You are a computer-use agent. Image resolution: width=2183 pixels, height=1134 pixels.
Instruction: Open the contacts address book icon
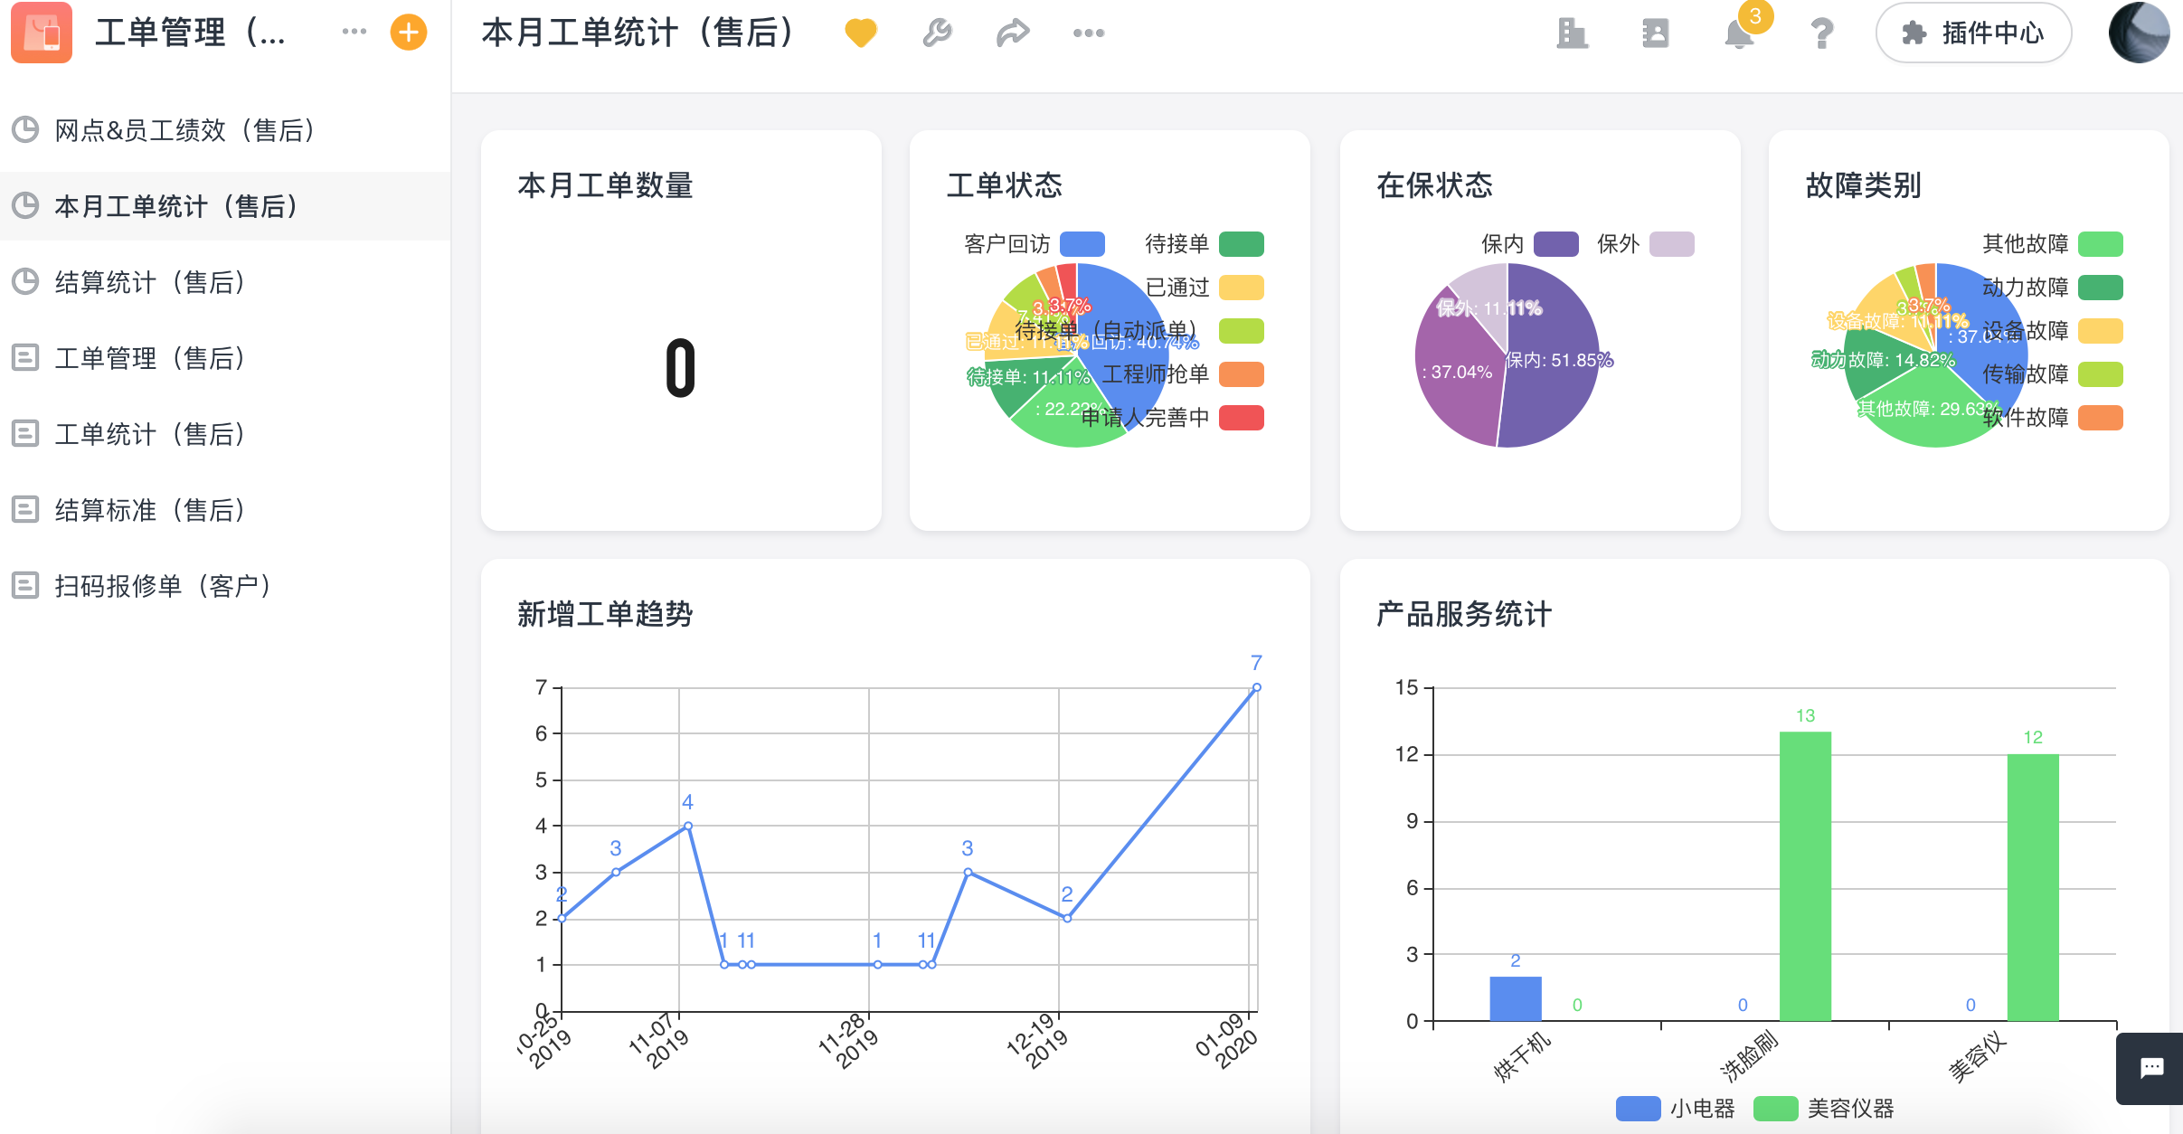[1656, 33]
